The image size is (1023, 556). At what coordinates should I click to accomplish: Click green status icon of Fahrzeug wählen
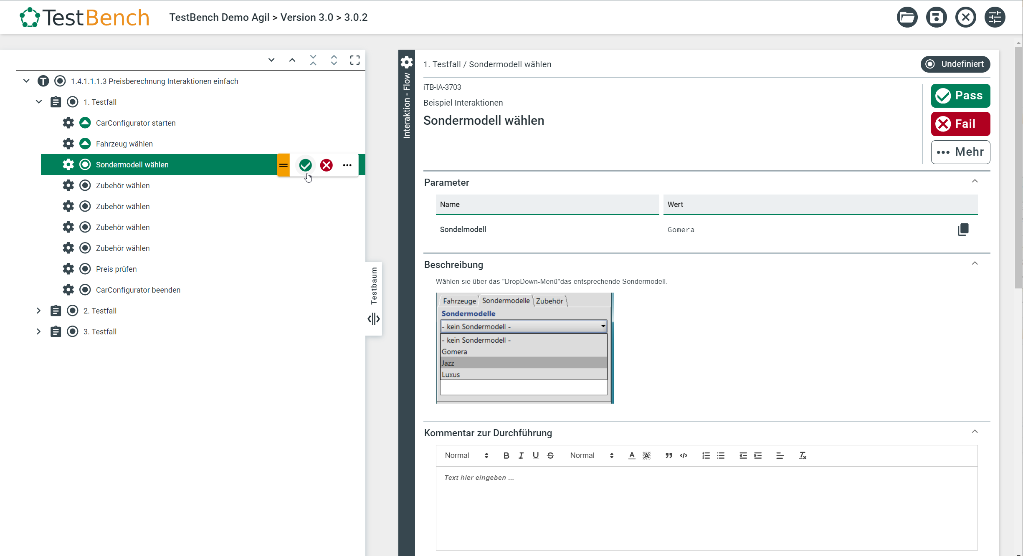[85, 144]
